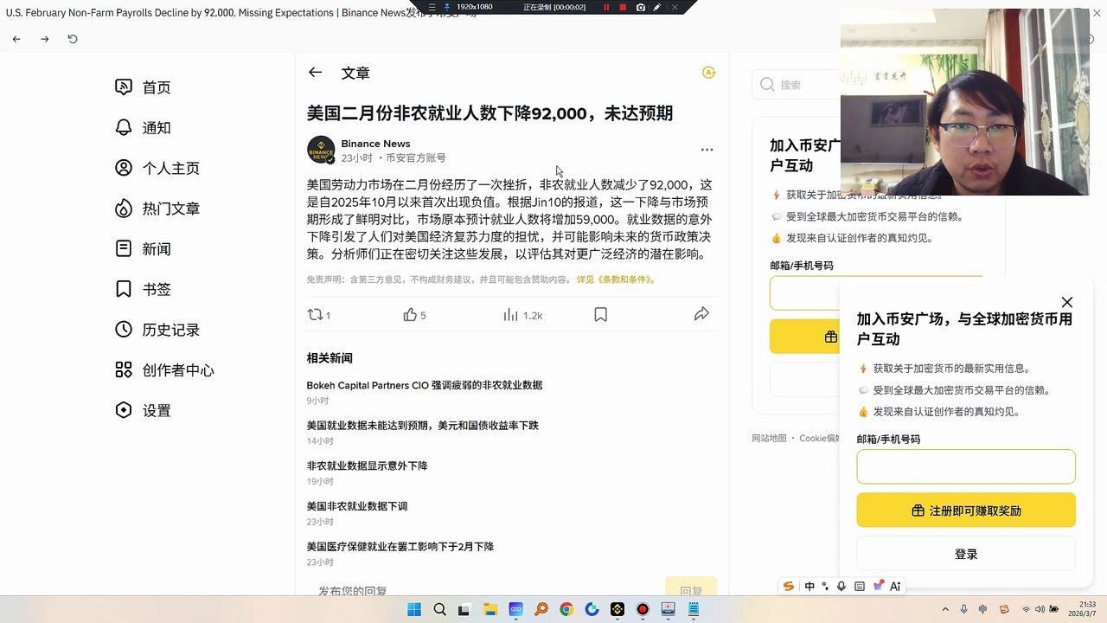Click the recorder blue pin icon
This screenshot has height=623, width=1107.
447,7
